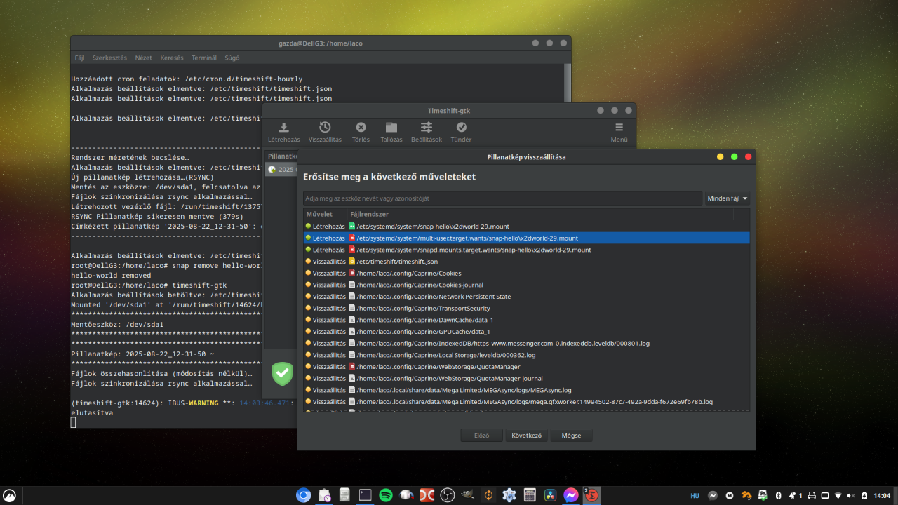Open the Timeshift Menü hamburger menu

click(x=619, y=128)
